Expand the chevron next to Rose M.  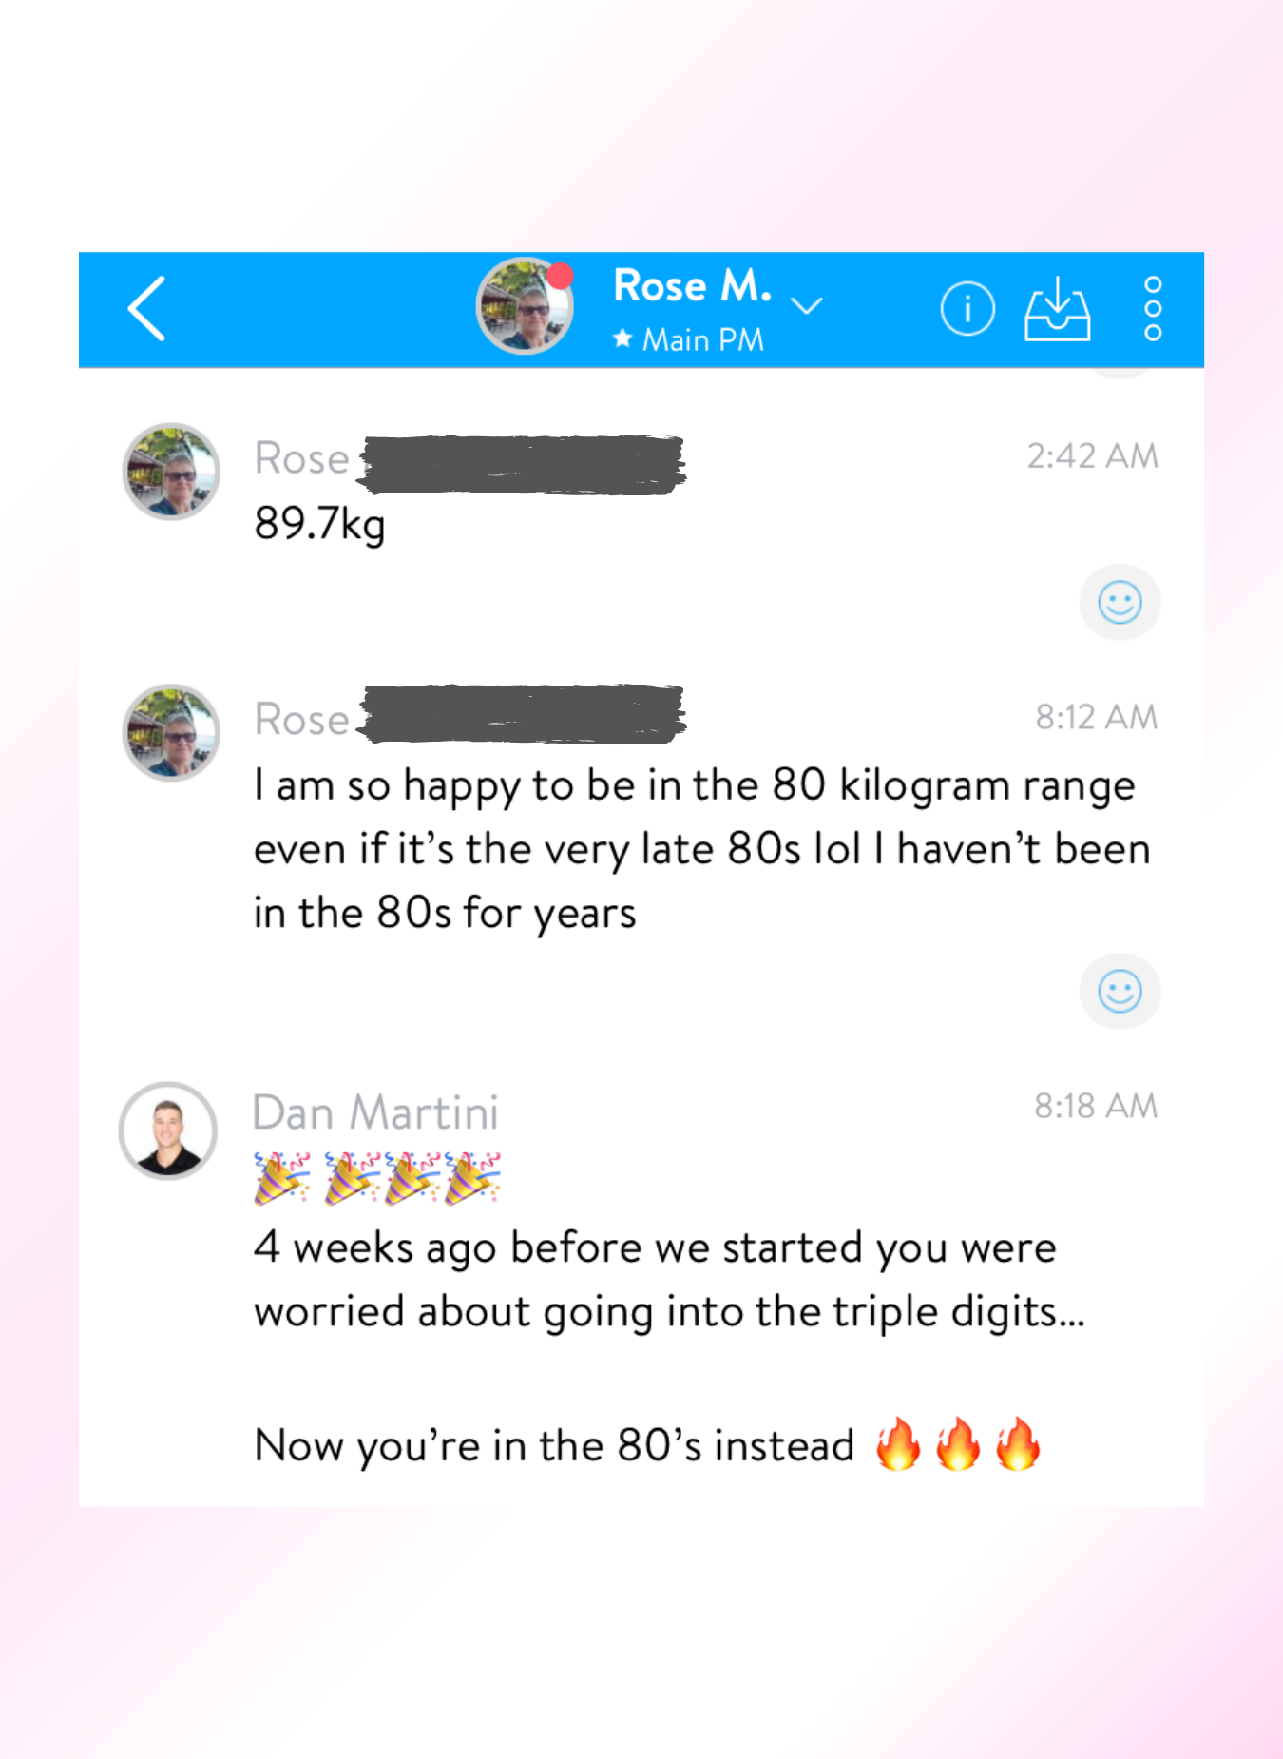[807, 305]
